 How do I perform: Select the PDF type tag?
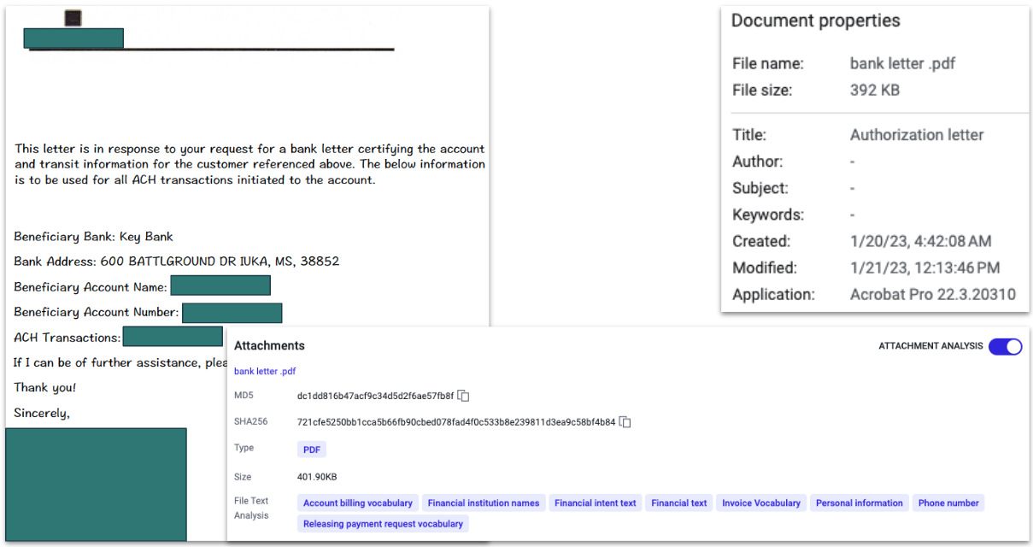(x=312, y=450)
